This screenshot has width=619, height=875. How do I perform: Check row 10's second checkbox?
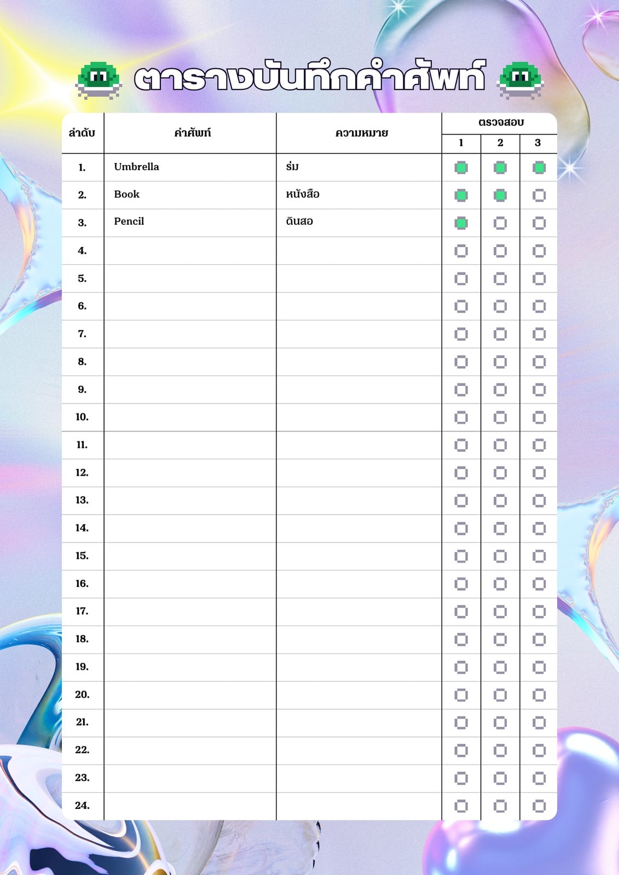(x=500, y=417)
